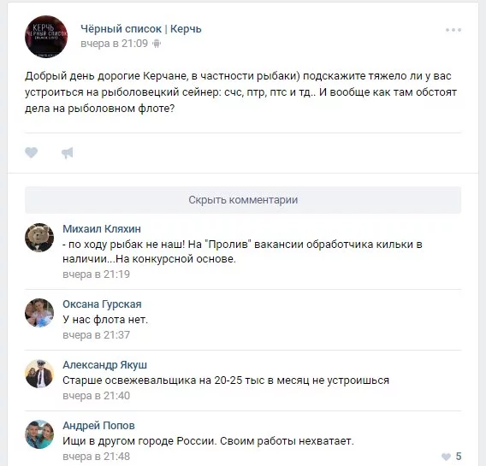The width and height of the screenshot is (486, 466).
Task: Open Михаил Кляхин's teddy bear avatar
Action: coord(39,238)
